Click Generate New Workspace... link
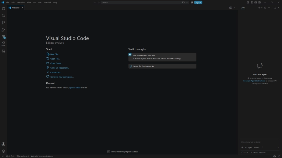The width and height of the screenshot is (282, 158). (x=62, y=77)
